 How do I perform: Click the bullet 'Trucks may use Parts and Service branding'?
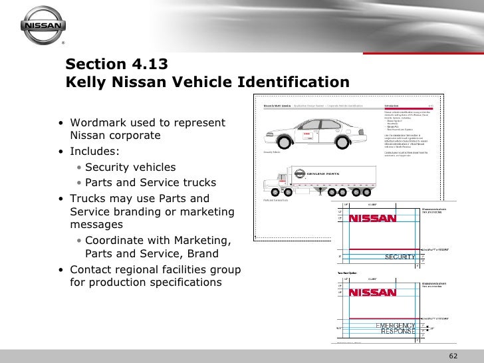tap(152, 211)
